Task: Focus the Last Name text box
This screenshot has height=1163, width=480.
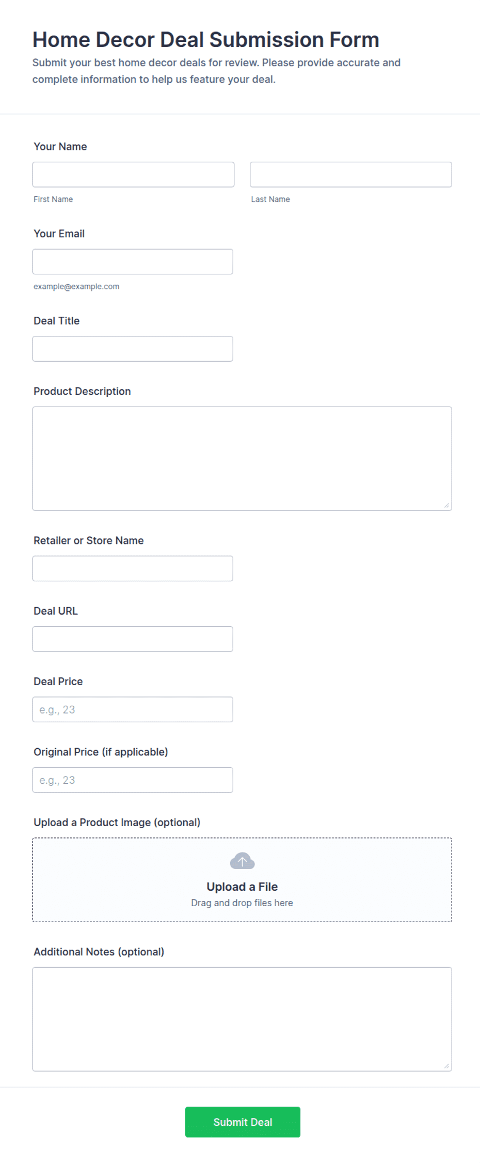Action: coord(351,175)
